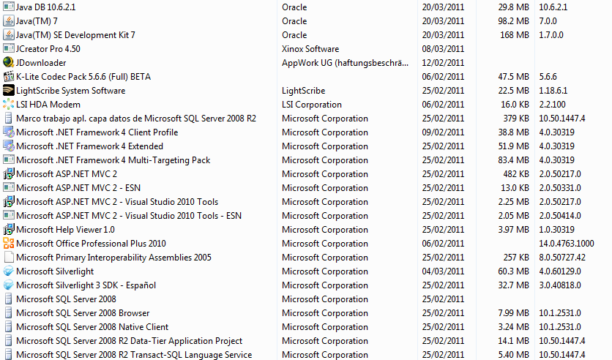Viewport: 612px width, 360px height.
Task: Click the Microsoft Office Professional Plus 2010 icon
Action: pos(8,244)
